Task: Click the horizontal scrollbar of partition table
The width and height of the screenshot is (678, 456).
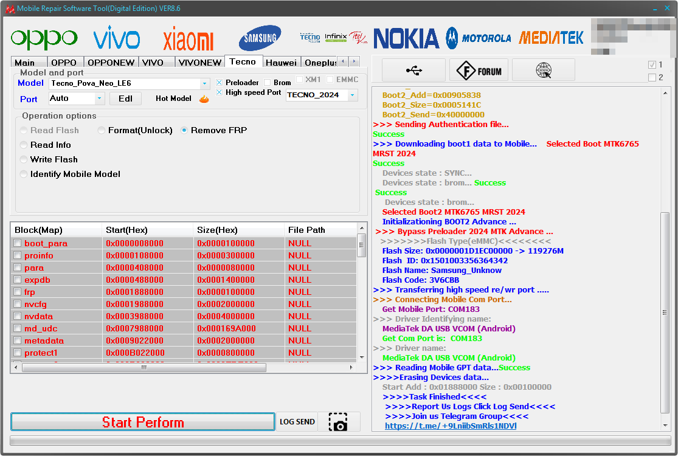Action: (x=144, y=368)
